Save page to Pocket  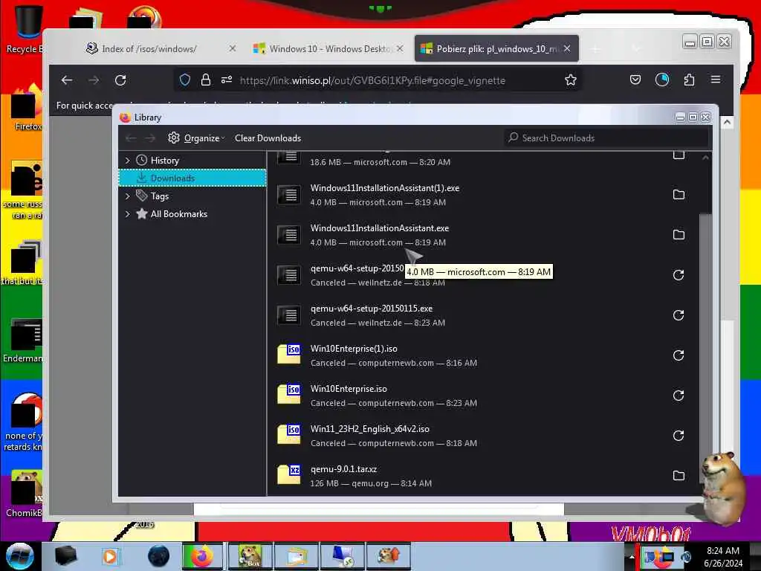635,80
